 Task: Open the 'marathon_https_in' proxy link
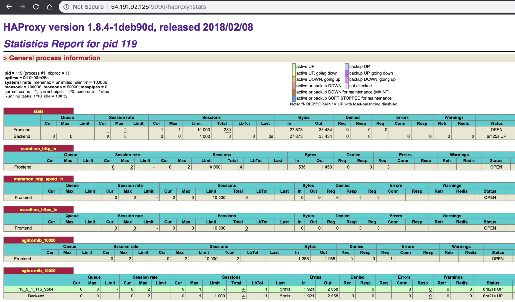point(38,210)
